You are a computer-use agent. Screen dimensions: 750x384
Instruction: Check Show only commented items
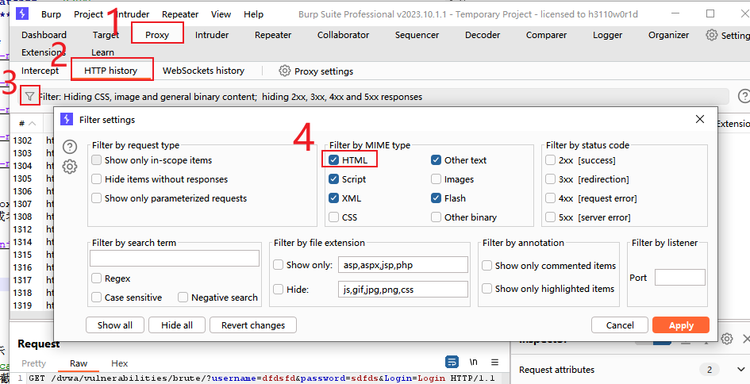[487, 266]
